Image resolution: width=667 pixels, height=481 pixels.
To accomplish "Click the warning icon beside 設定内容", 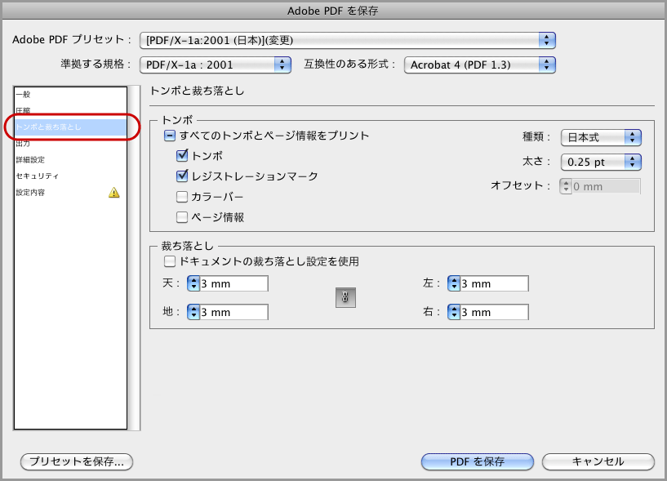I will click(114, 193).
